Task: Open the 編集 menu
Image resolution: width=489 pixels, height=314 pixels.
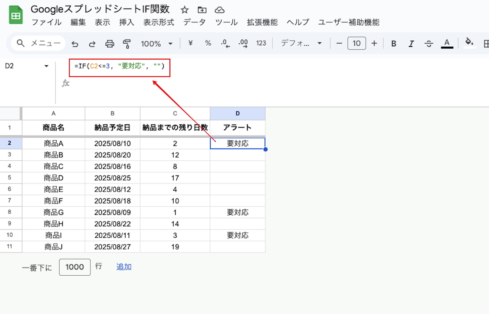Action: click(x=78, y=22)
